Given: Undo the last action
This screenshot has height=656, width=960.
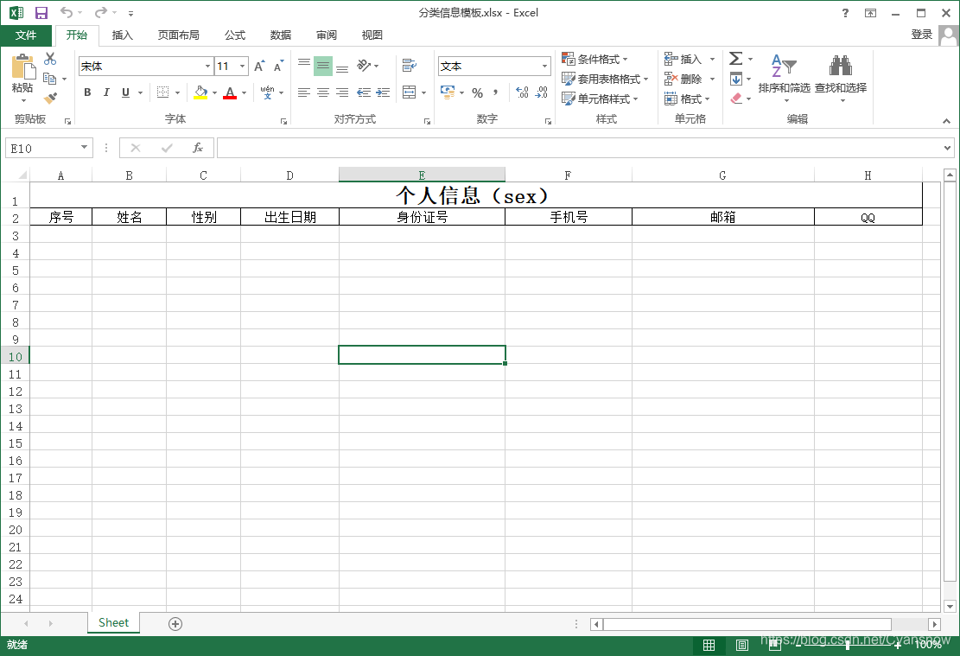Looking at the screenshot, I should (67, 13).
